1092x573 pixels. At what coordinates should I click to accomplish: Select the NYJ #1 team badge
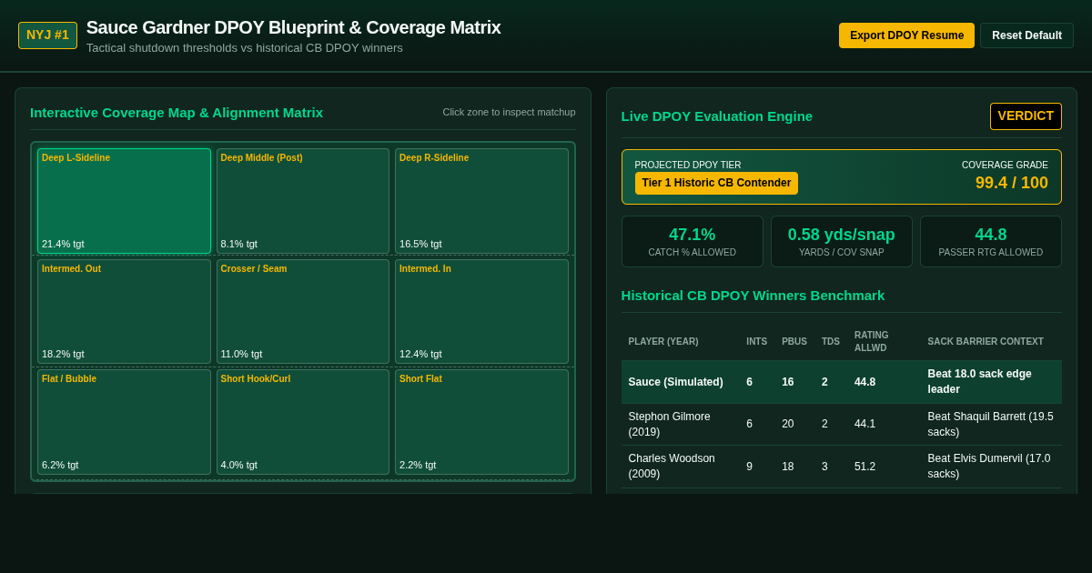click(47, 35)
